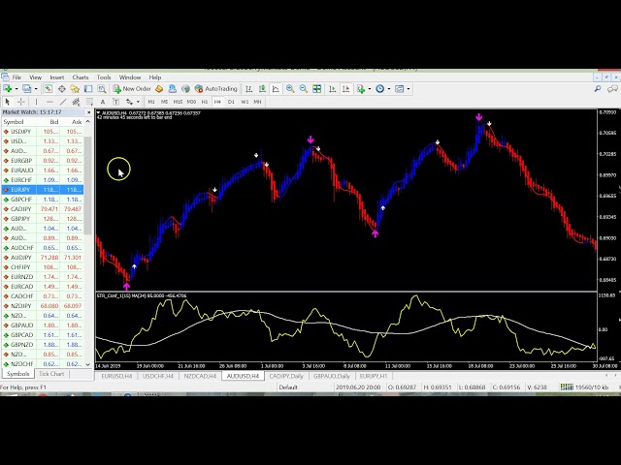The image size is (621, 465).
Task: Open the Tick Chart tab
Action: (x=51, y=374)
